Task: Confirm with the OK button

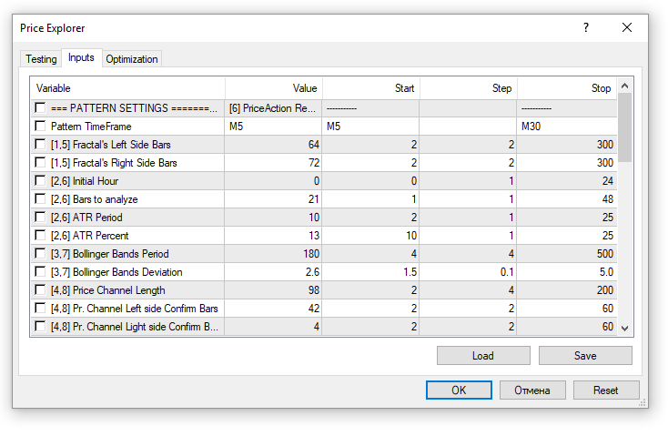Action: 459,390
